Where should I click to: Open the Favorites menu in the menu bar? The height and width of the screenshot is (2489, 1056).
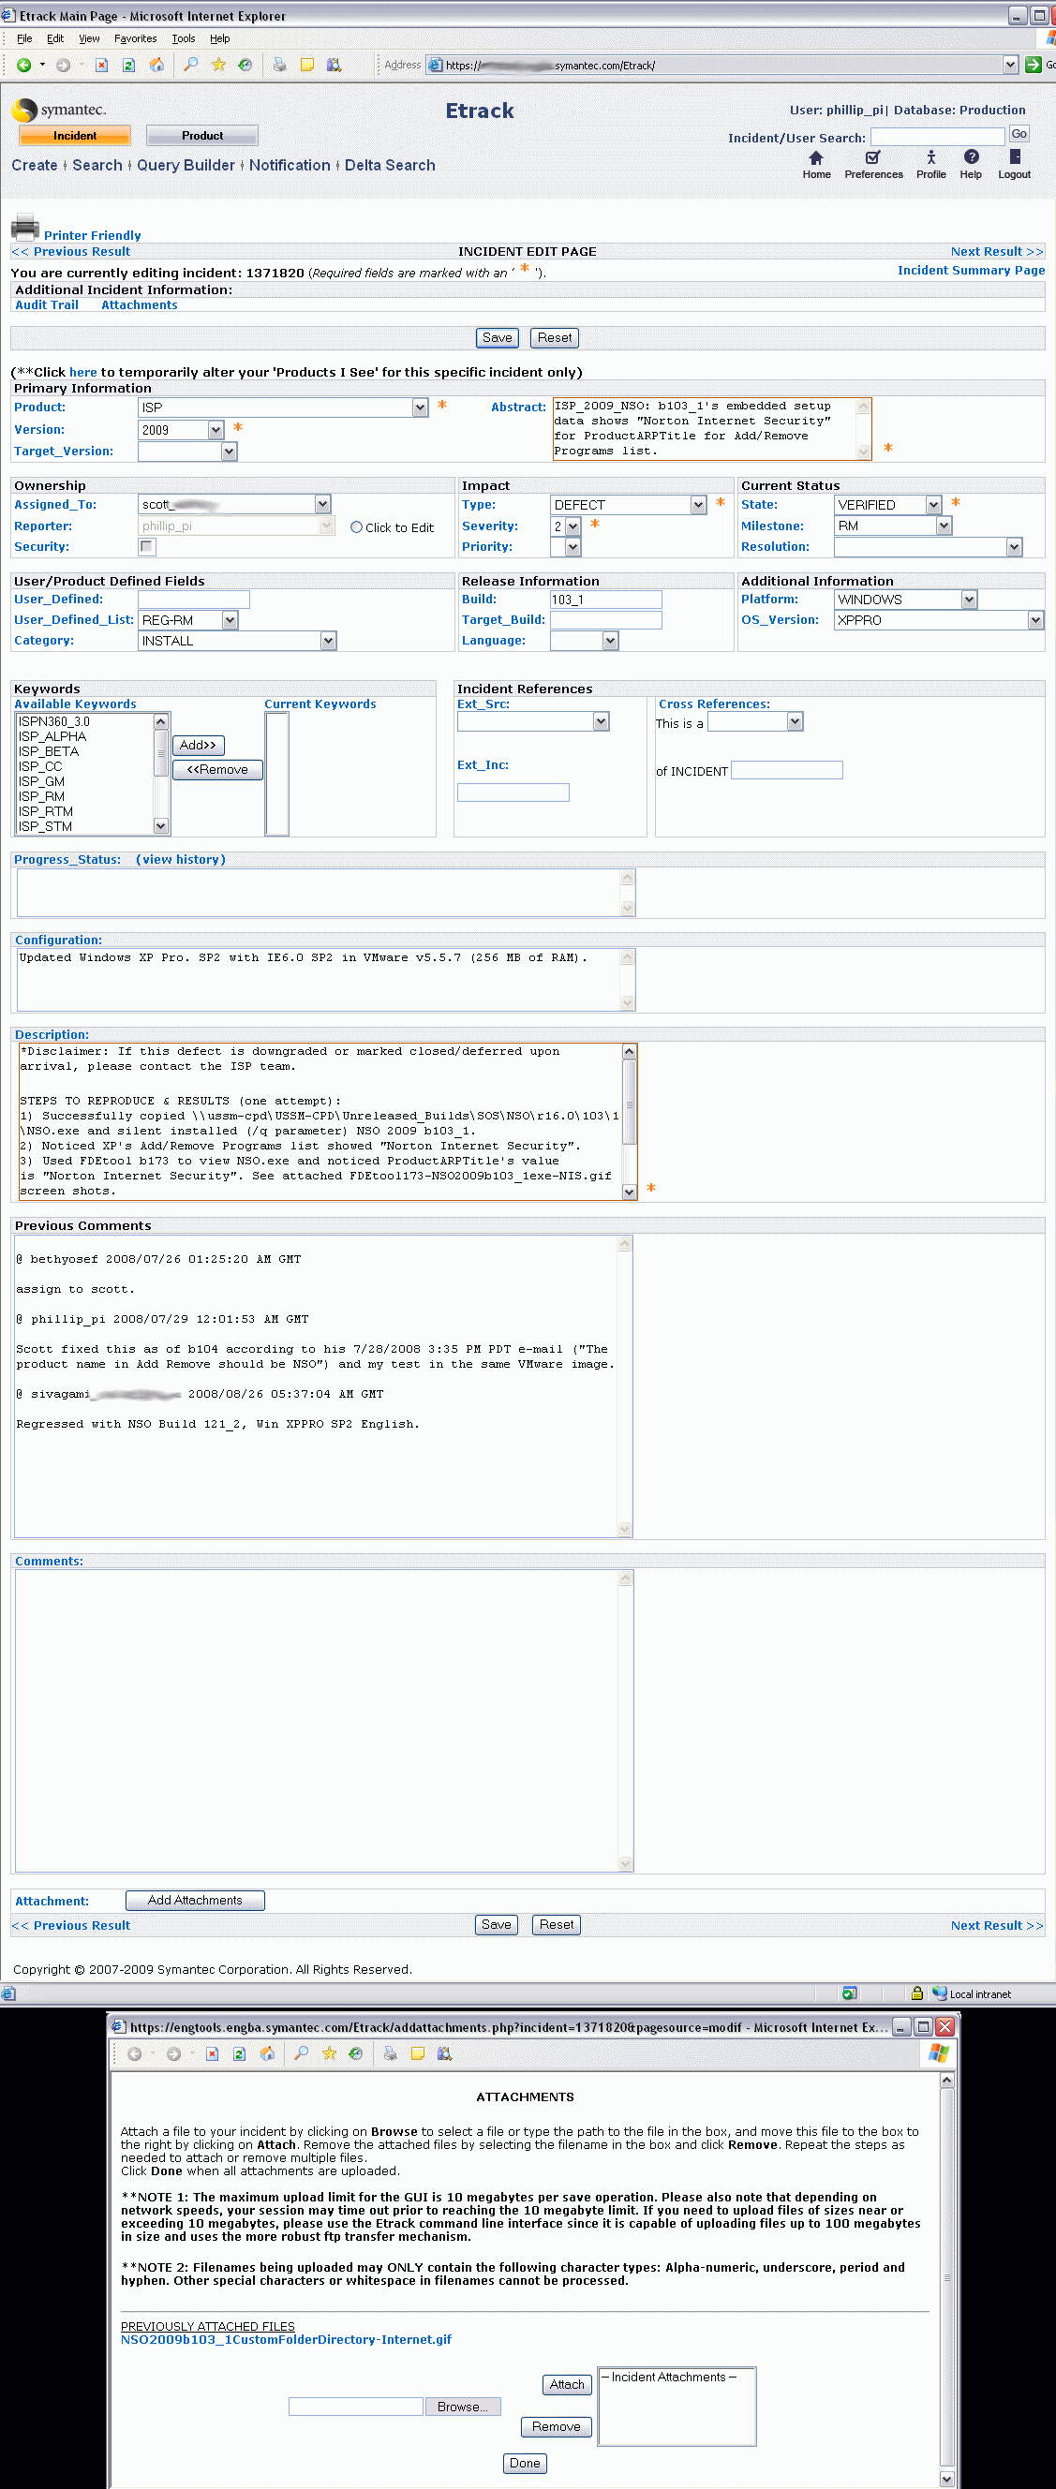135,38
